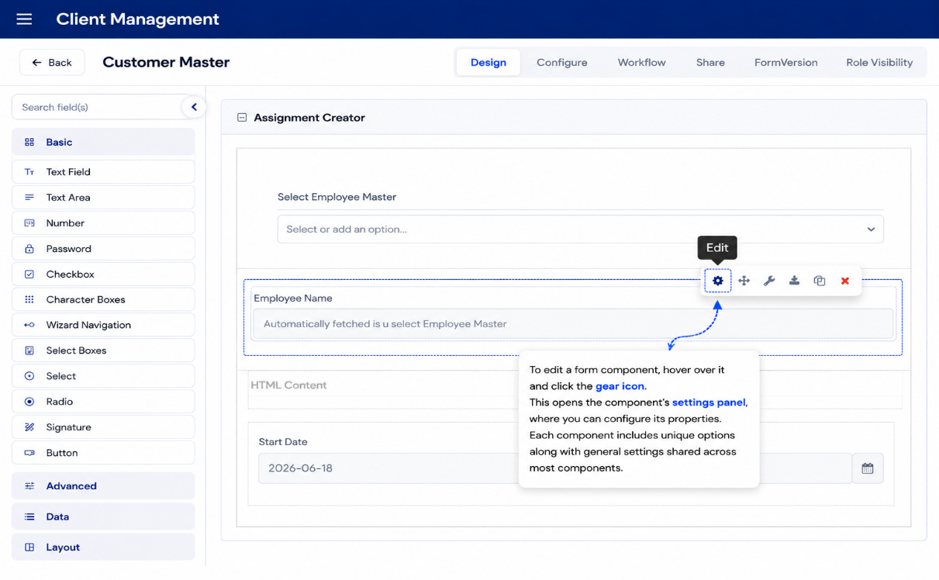939x580 pixels.
Task: Switch to the Design tab
Action: point(488,62)
